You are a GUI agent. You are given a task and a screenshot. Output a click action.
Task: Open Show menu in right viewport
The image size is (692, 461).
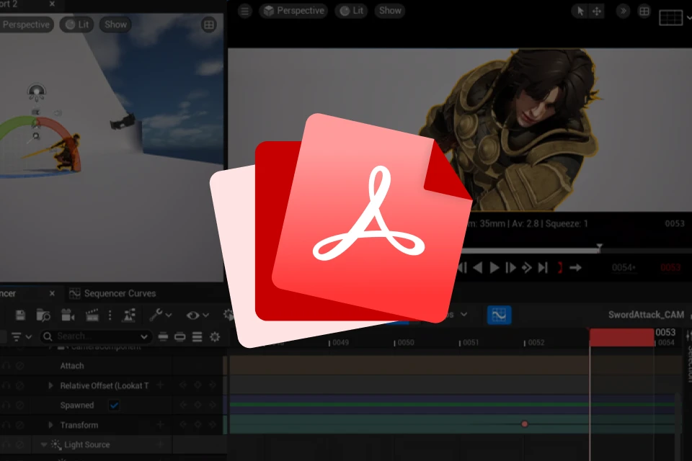coord(390,11)
